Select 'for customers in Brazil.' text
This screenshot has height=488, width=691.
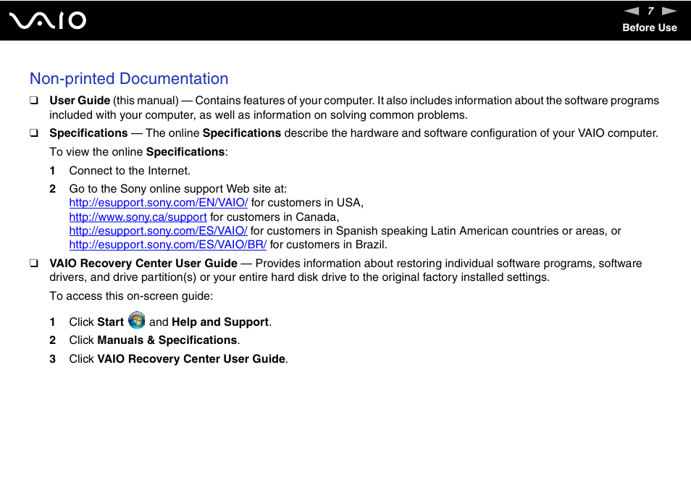click(329, 245)
